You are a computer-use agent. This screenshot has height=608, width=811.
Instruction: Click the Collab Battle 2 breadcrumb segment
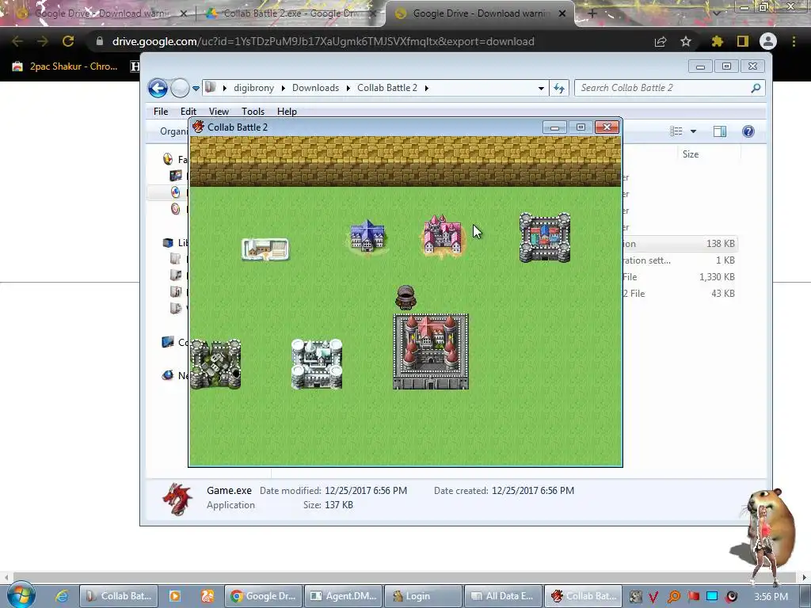click(x=386, y=88)
